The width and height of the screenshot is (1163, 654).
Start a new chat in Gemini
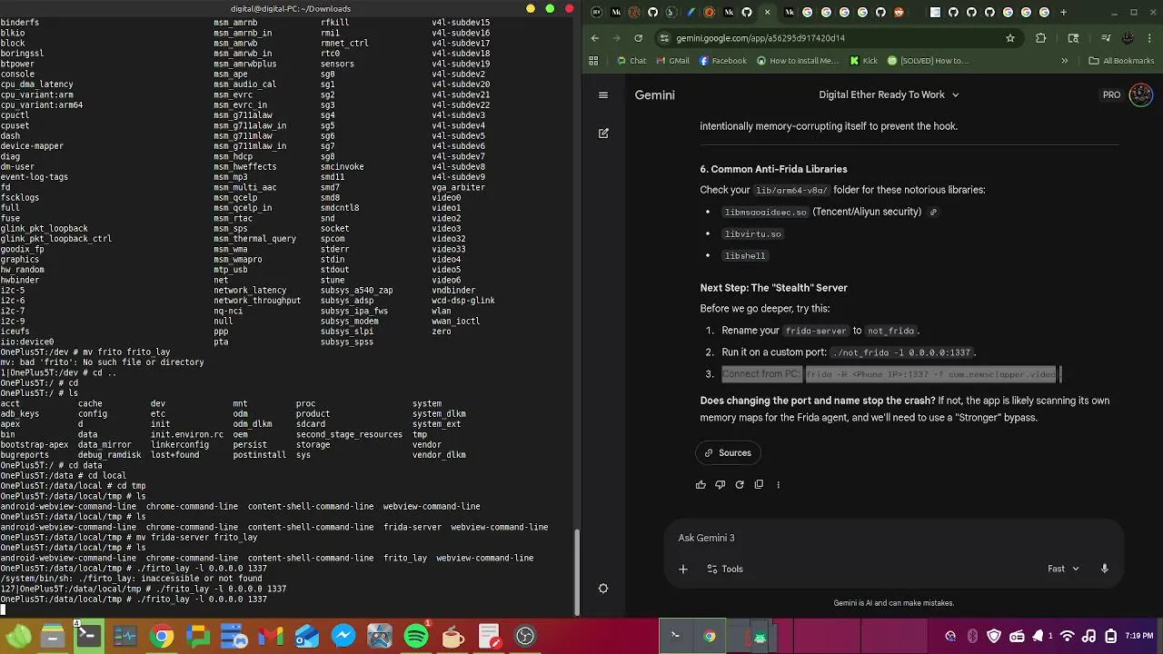click(603, 133)
